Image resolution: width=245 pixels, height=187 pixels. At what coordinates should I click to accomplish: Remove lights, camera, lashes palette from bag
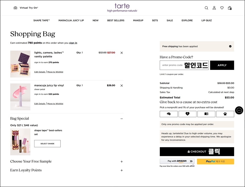pyautogui.click(x=121, y=53)
